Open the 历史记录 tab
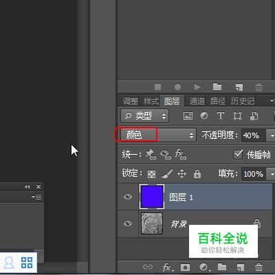The height and width of the screenshot is (275, 275). pyautogui.click(x=243, y=101)
